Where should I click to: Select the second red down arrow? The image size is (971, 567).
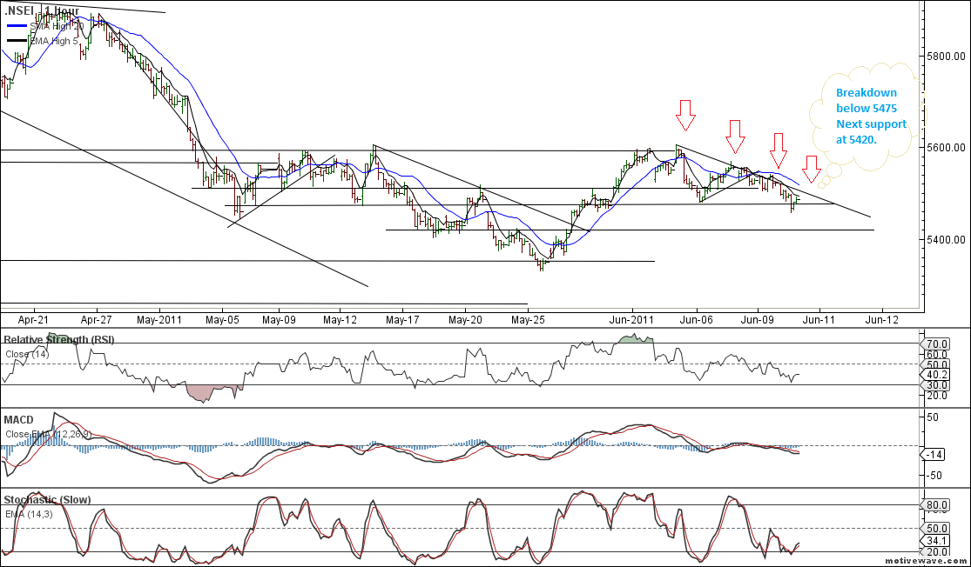pos(736,134)
